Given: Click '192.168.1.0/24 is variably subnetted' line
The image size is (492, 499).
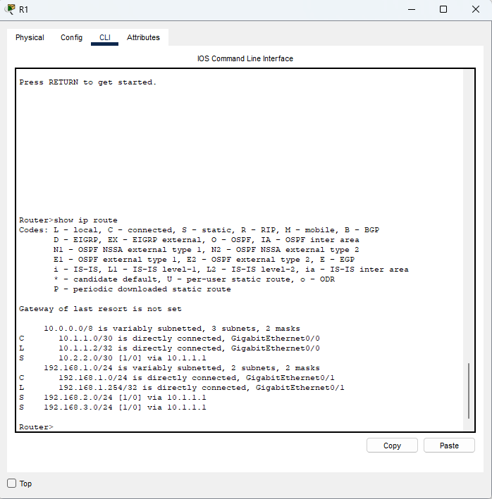Looking at the screenshot, I should (x=182, y=368).
